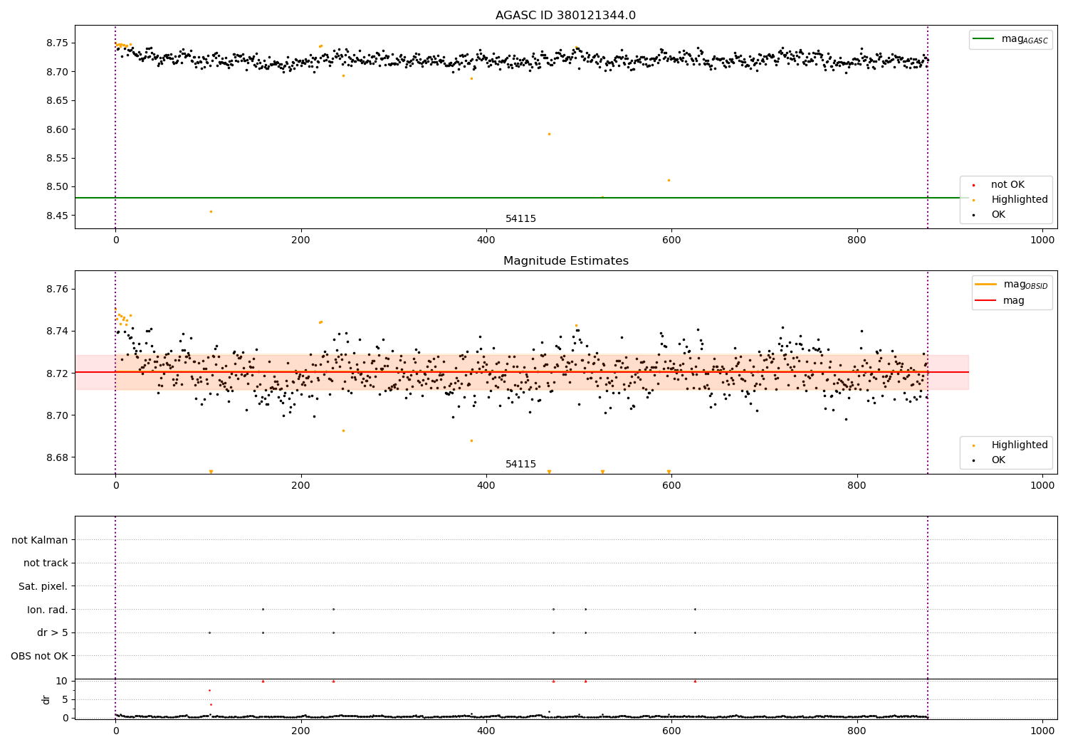
Task: Click the 800 x-tick under the bottom plot
Action: pos(857,731)
